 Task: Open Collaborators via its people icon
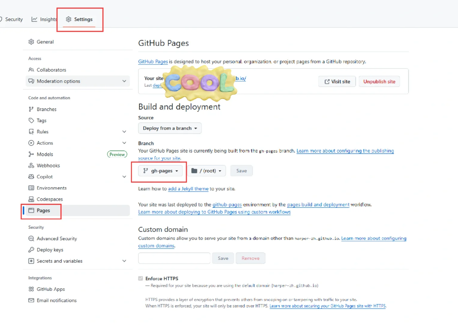click(31, 70)
